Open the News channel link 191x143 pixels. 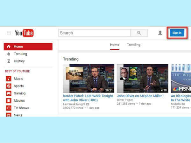pyautogui.click(x=18, y=115)
